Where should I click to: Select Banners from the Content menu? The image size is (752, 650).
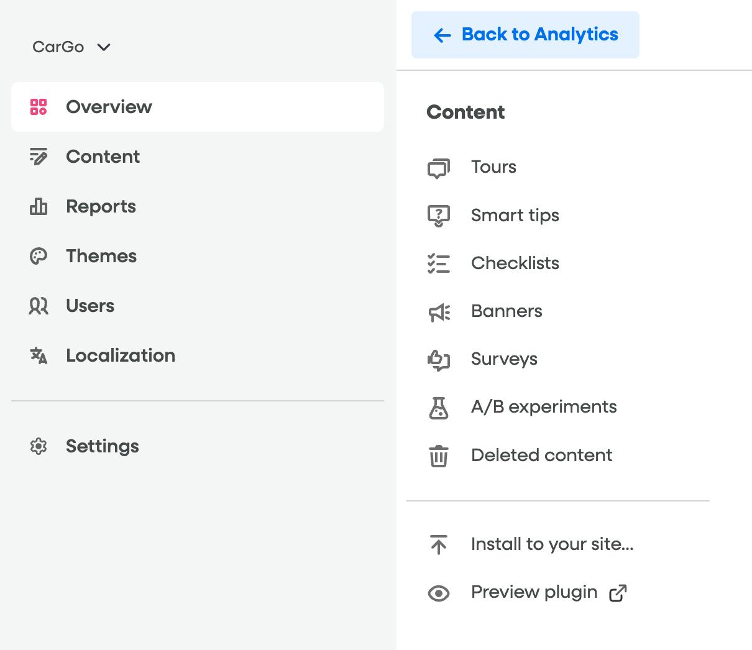tap(507, 311)
